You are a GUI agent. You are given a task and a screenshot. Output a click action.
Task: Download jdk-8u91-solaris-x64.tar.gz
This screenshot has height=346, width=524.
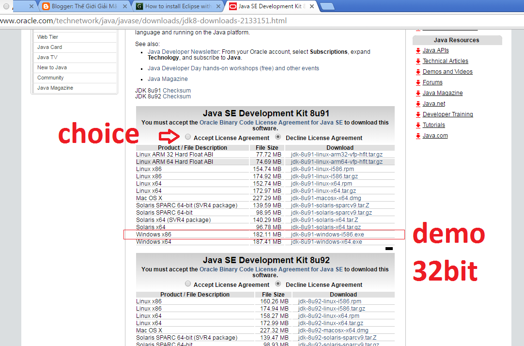tap(326, 227)
